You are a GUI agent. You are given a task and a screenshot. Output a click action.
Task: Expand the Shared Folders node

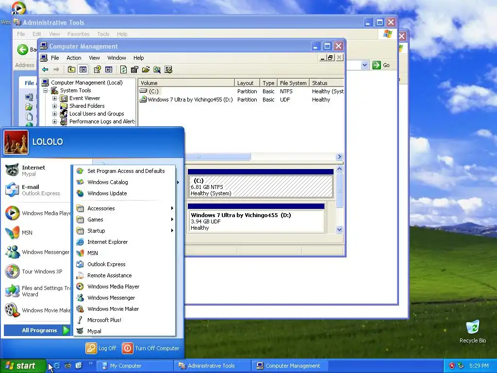(x=54, y=106)
